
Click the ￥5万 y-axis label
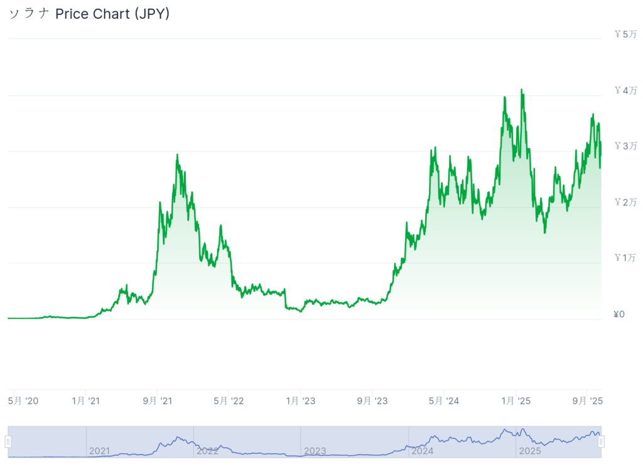(625, 35)
